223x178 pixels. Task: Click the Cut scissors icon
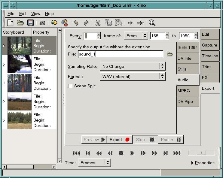coord(98,23)
